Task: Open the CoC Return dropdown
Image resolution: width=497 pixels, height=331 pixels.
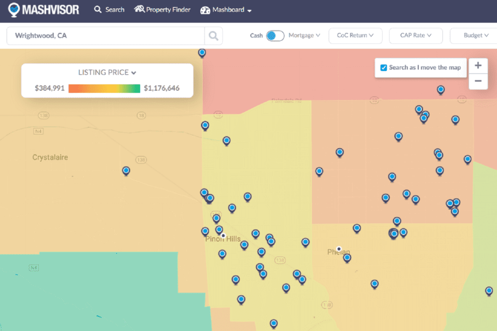Action: [355, 35]
